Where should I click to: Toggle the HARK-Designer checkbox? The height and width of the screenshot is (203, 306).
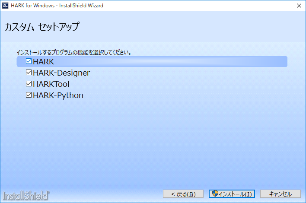29,73
